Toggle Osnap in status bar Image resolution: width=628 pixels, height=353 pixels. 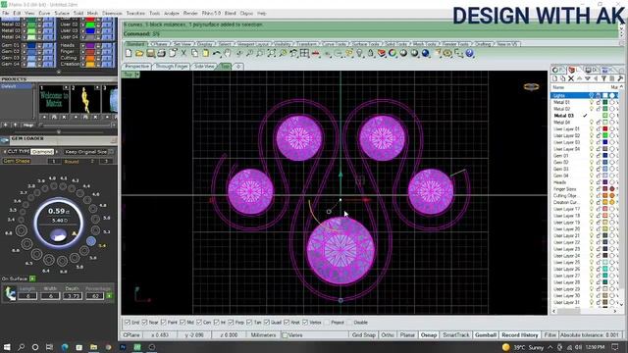pos(429,335)
